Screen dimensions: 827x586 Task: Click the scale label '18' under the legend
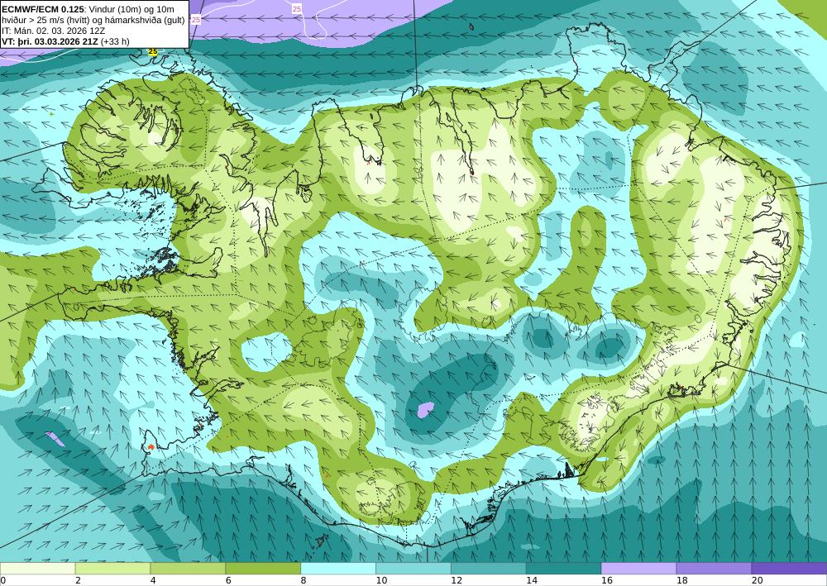[681, 580]
